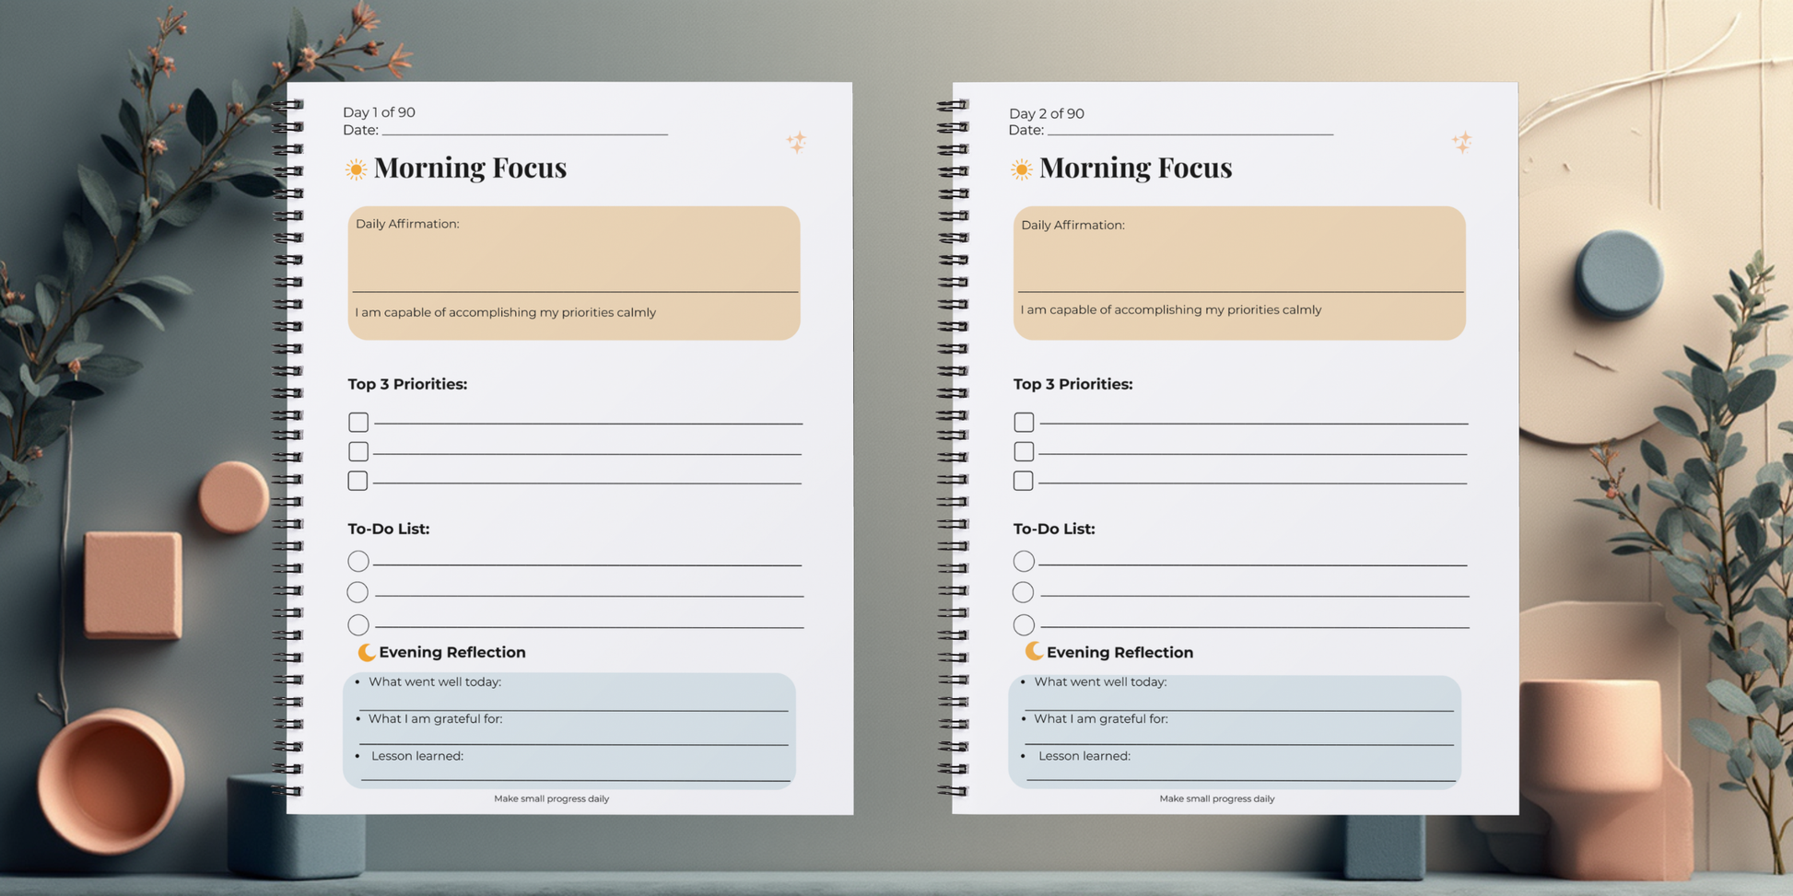Click the sparkle stars icon on Day 1
Viewport: 1793px width, 896px height.
(x=796, y=143)
